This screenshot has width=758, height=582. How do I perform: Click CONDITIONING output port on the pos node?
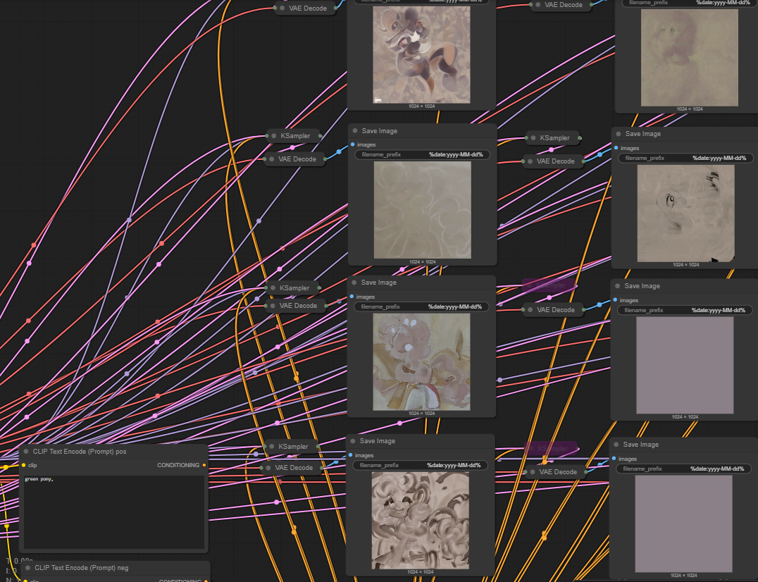(204, 466)
